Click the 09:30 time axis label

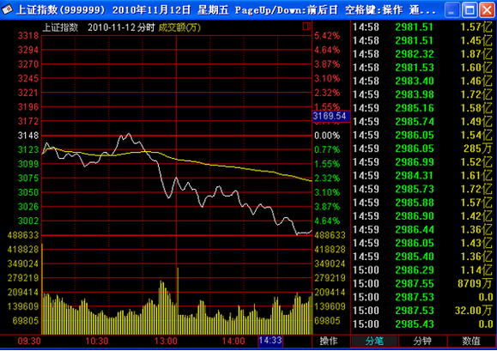(x=29, y=342)
